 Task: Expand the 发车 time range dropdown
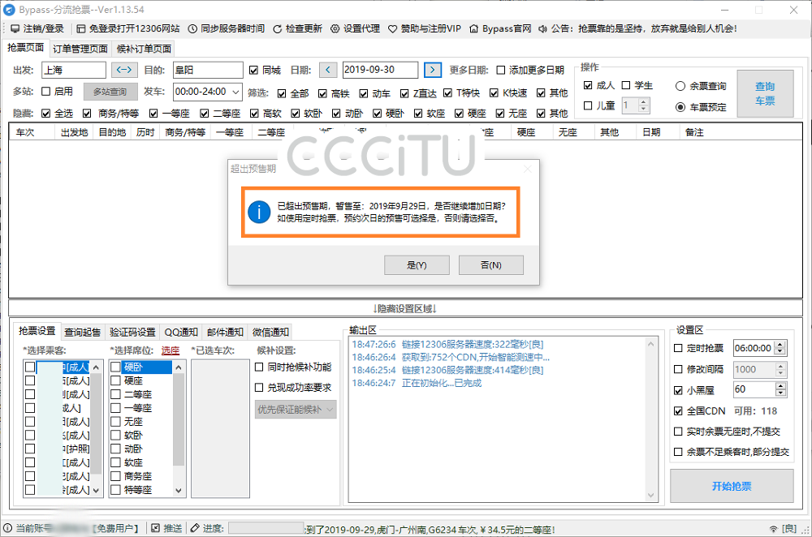pyautogui.click(x=235, y=92)
